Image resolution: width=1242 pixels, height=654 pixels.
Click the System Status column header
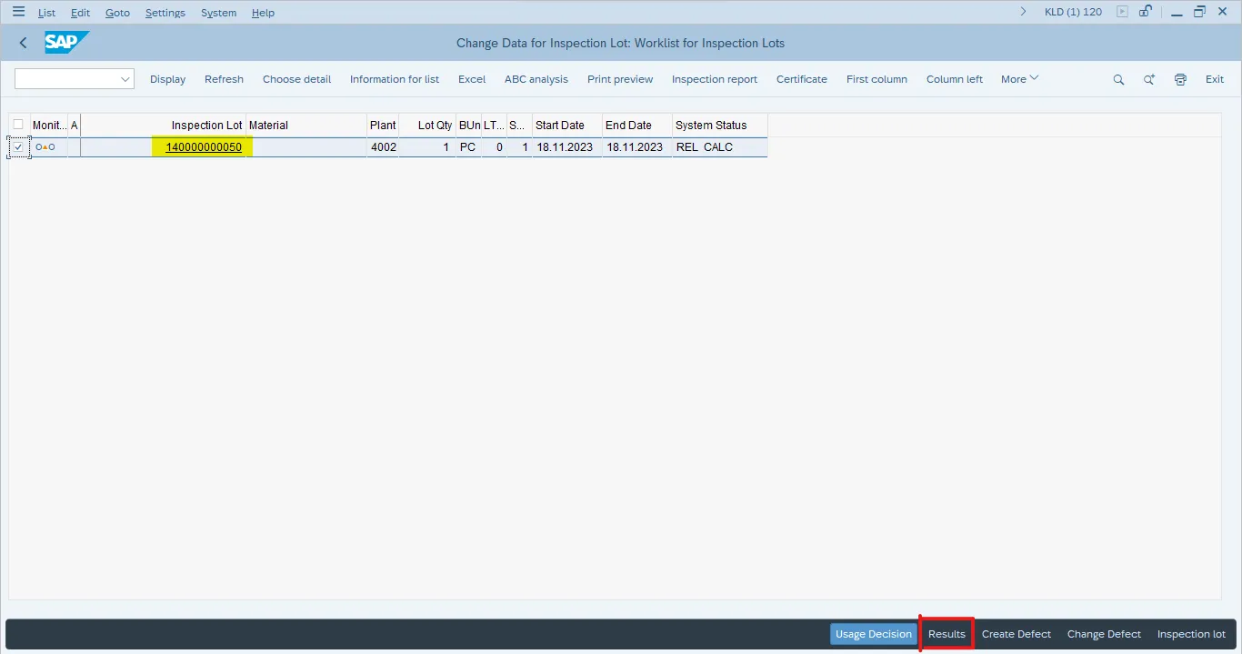click(711, 125)
